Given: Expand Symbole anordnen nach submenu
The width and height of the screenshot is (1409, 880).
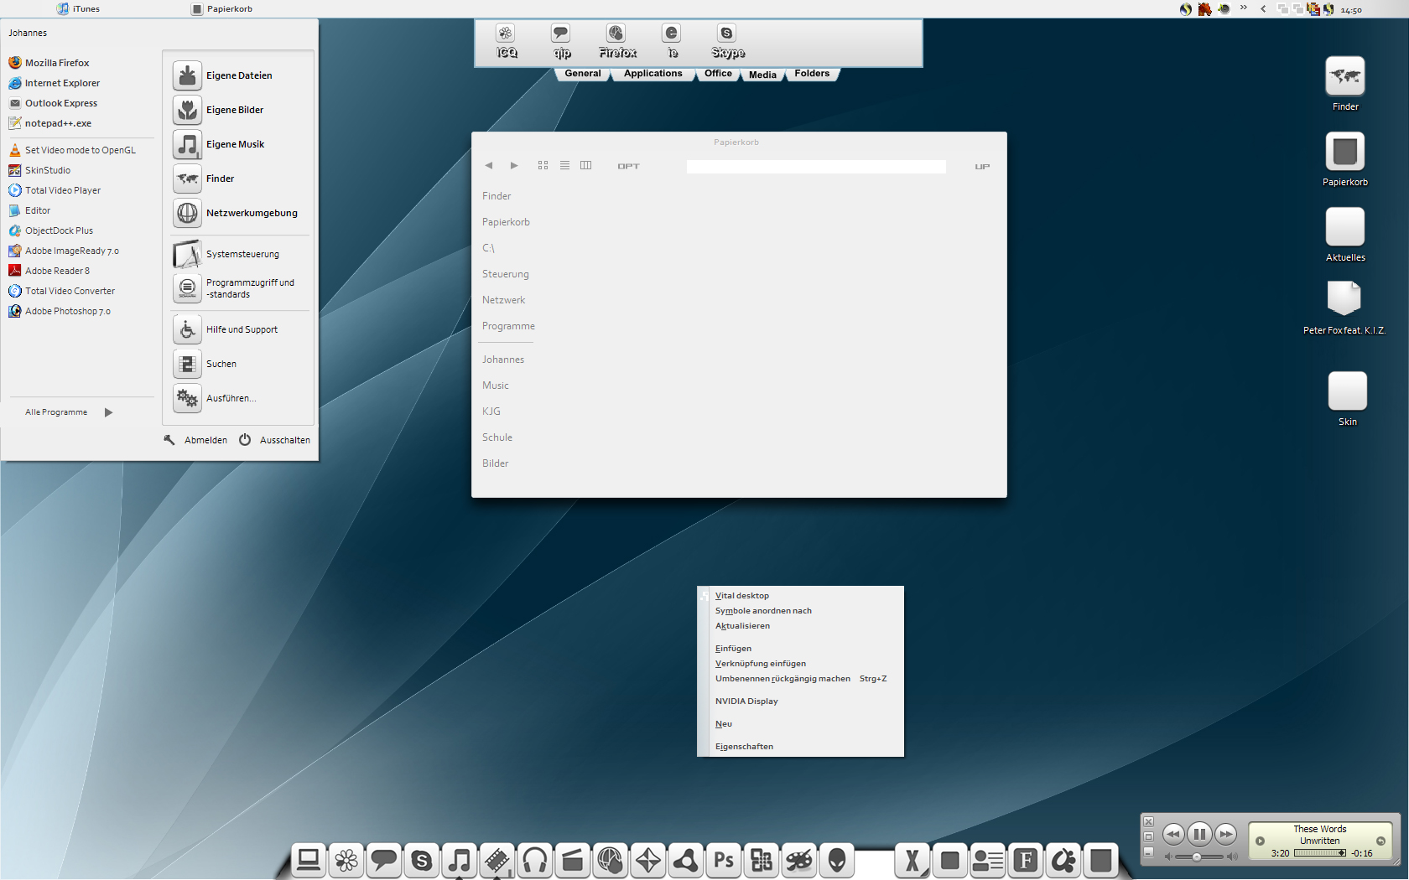Looking at the screenshot, I should tap(763, 611).
